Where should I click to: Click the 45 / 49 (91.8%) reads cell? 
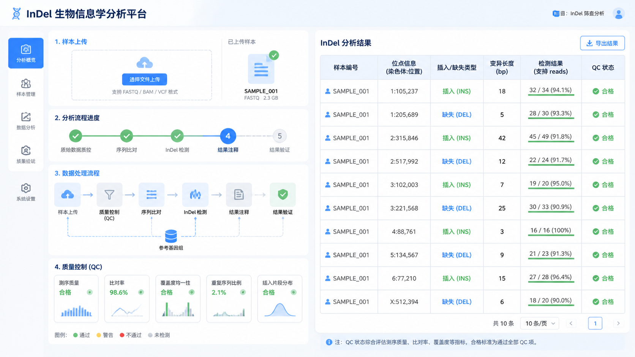pyautogui.click(x=551, y=138)
